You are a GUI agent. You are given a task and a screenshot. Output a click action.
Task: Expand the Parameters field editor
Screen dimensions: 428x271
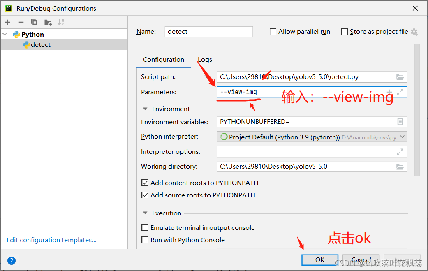(x=400, y=92)
